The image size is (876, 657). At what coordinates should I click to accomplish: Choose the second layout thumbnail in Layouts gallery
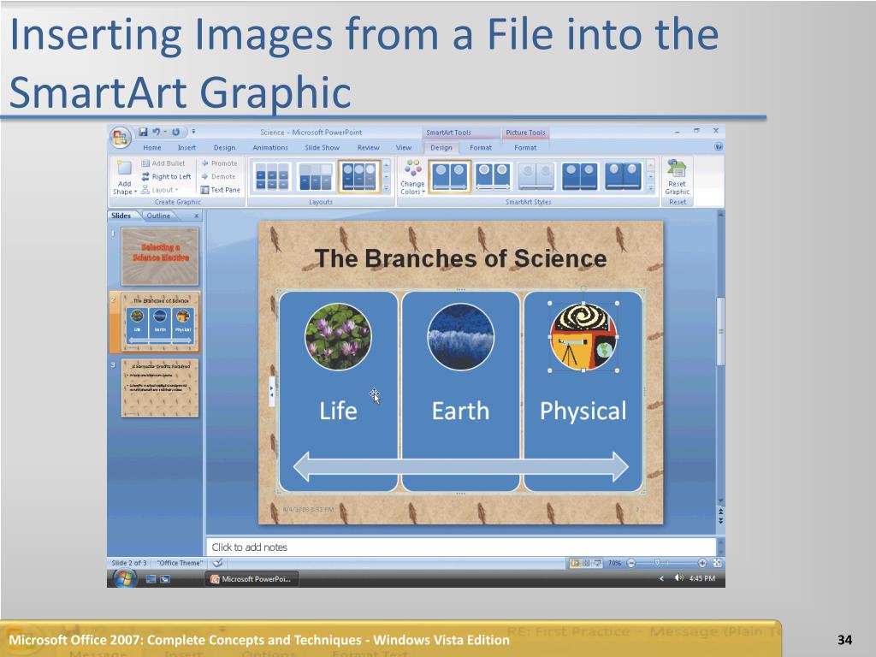[315, 176]
